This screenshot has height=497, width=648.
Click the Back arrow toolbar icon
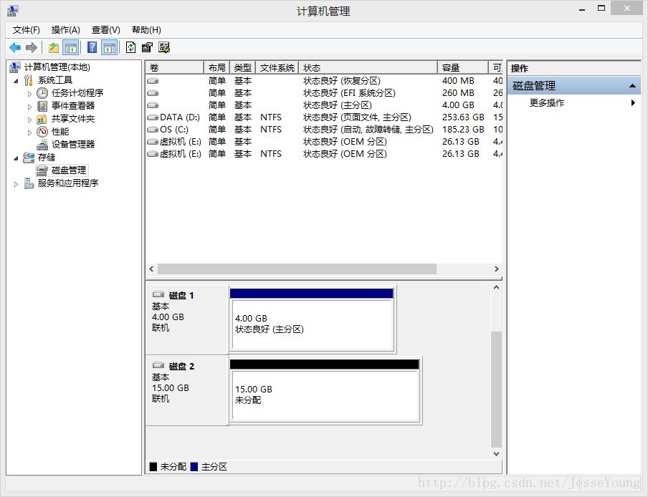[x=15, y=47]
